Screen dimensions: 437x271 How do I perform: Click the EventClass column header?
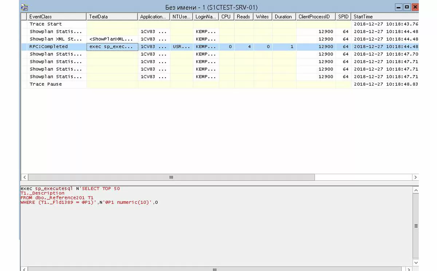(57, 16)
